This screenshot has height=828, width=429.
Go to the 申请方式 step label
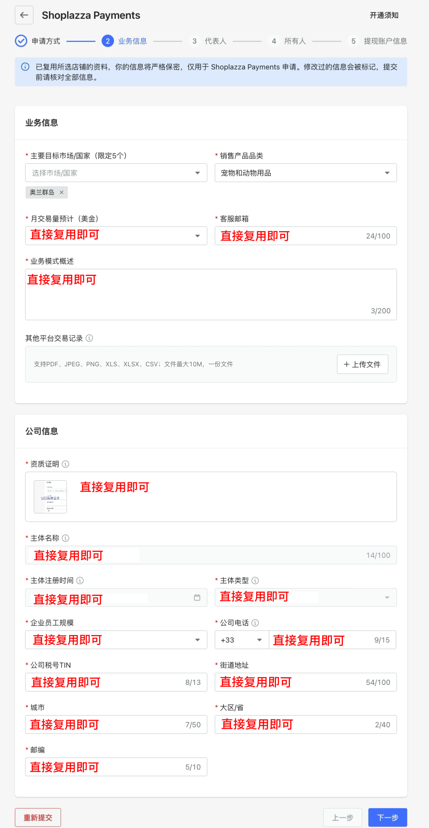46,41
